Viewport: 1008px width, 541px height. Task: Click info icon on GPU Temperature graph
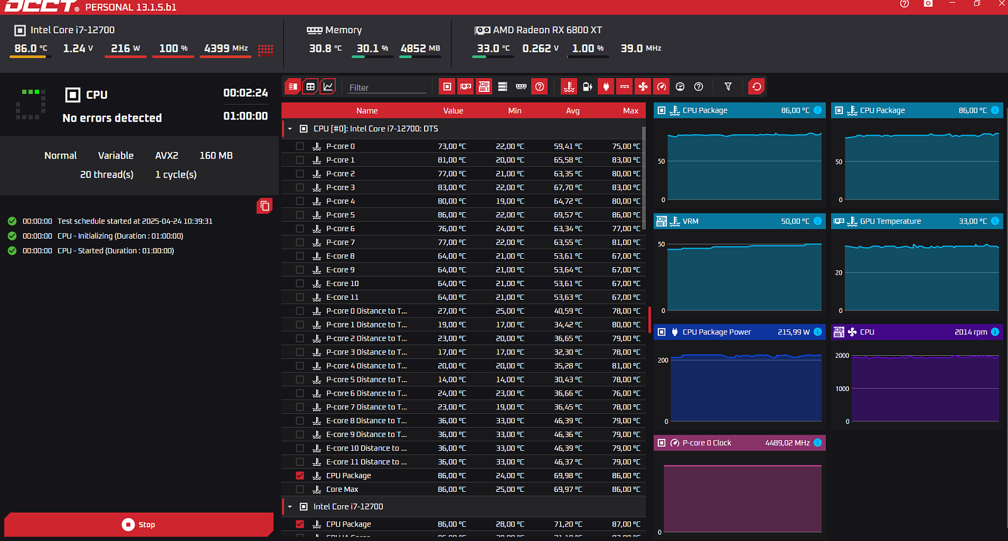pos(995,221)
